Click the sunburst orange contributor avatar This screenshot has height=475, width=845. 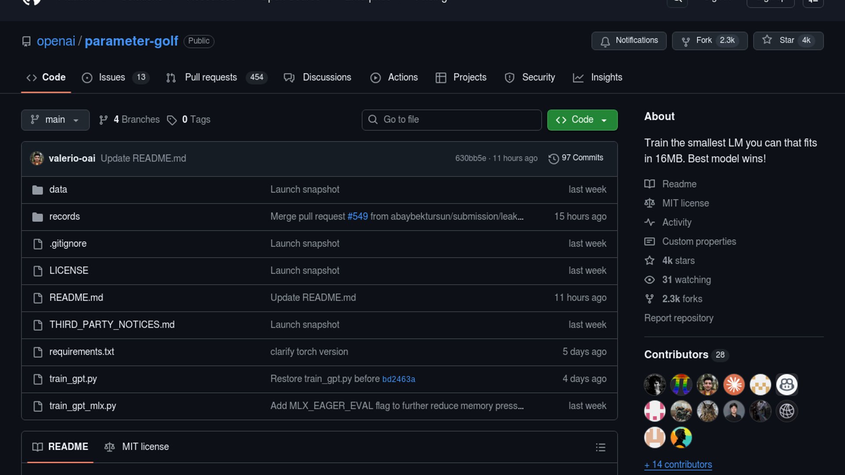pos(734,385)
